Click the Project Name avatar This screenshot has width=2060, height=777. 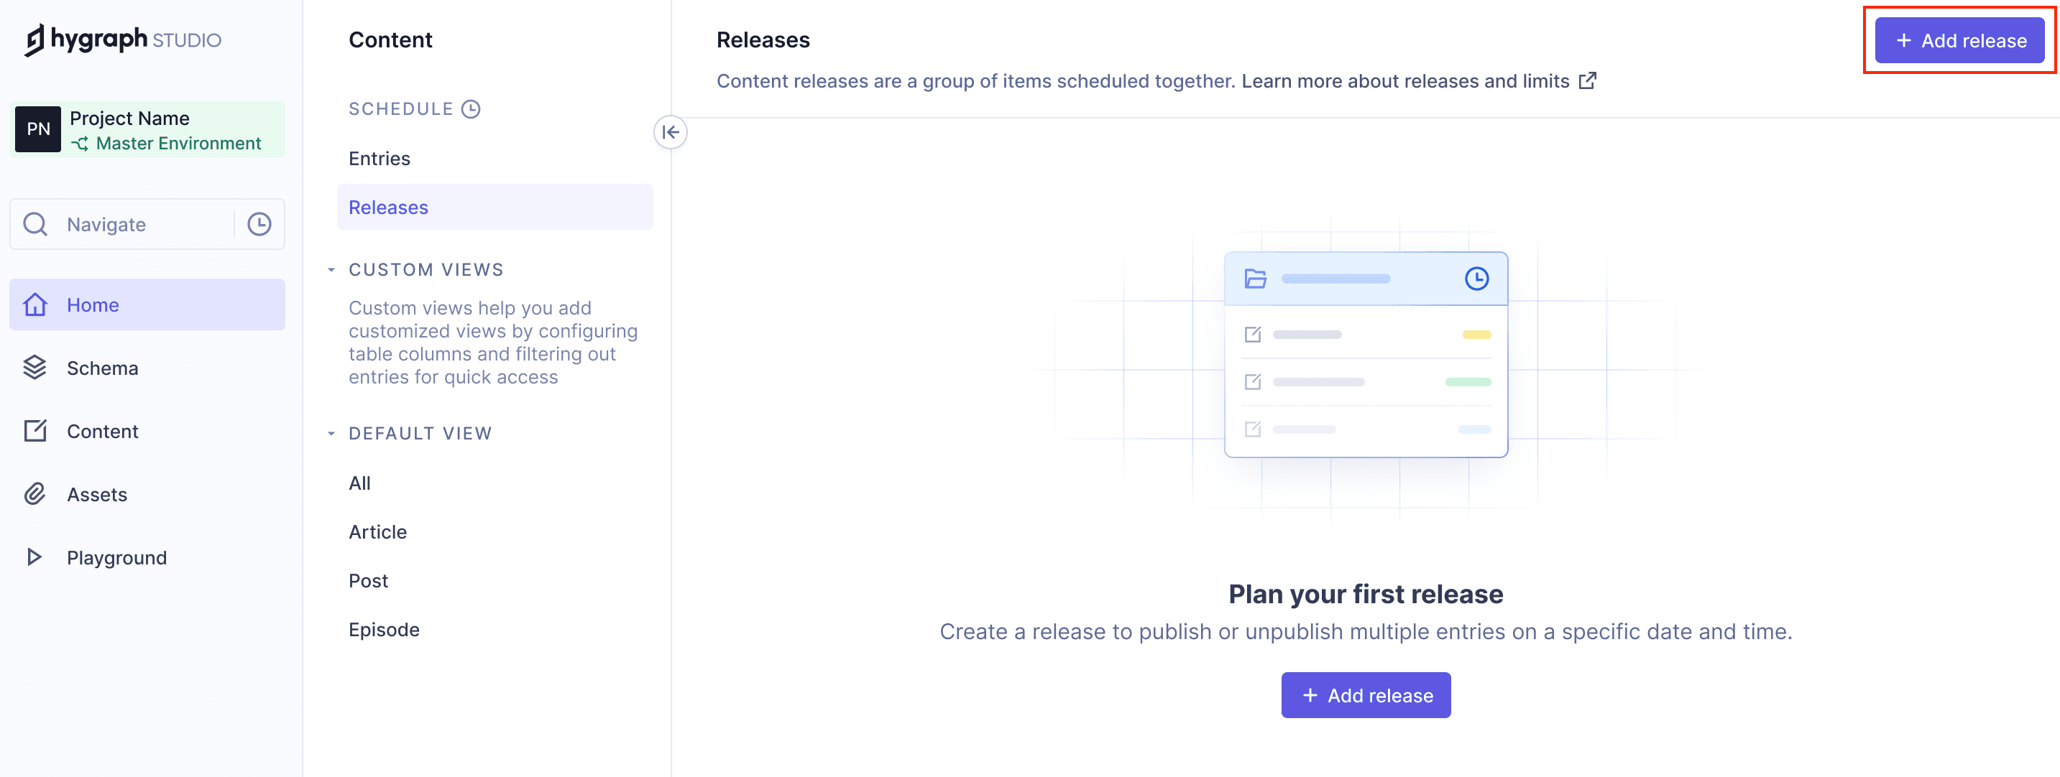coord(37,129)
